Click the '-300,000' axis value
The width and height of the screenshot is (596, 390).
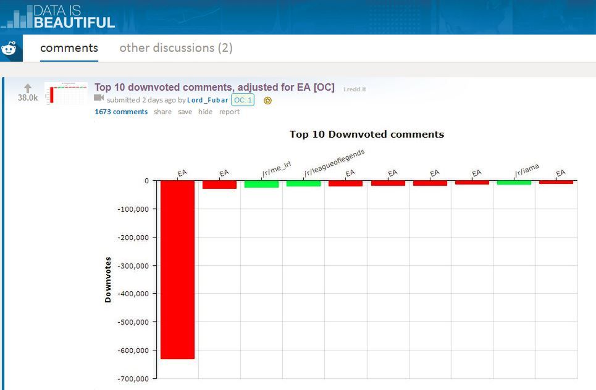pyautogui.click(x=133, y=266)
